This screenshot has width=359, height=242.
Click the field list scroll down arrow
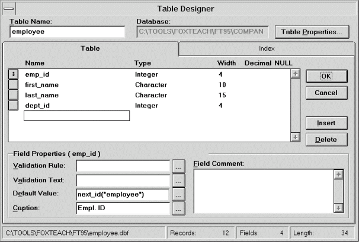[296, 137]
